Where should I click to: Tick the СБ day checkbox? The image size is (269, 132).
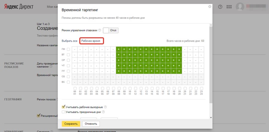pos(68,76)
